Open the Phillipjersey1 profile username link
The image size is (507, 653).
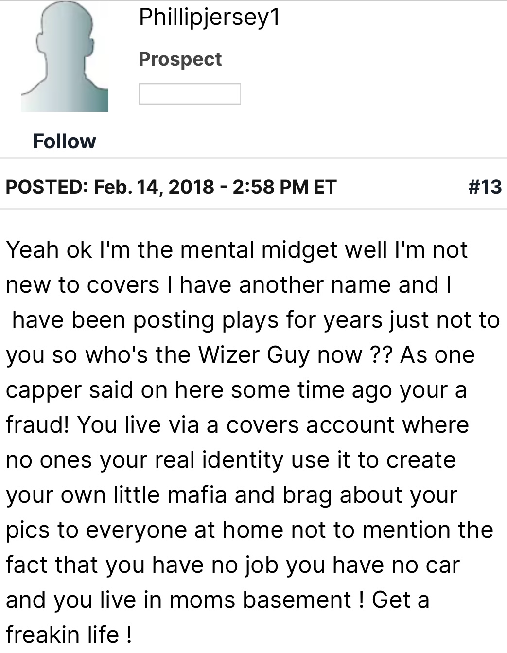point(210,18)
